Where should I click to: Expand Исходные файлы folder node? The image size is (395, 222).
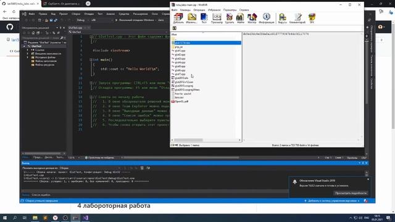pos(28,57)
